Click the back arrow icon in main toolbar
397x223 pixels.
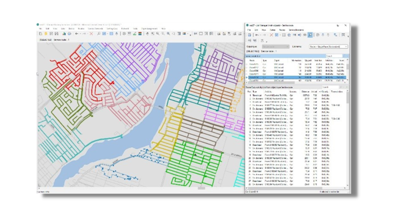77,34
